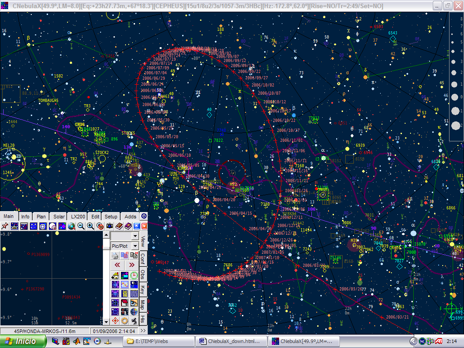This screenshot has width=464, height=348.
Task: Open the LX200 tab
Action: 77,217
